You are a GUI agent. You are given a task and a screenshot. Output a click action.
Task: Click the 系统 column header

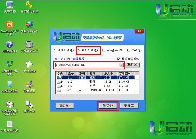pos(83,73)
